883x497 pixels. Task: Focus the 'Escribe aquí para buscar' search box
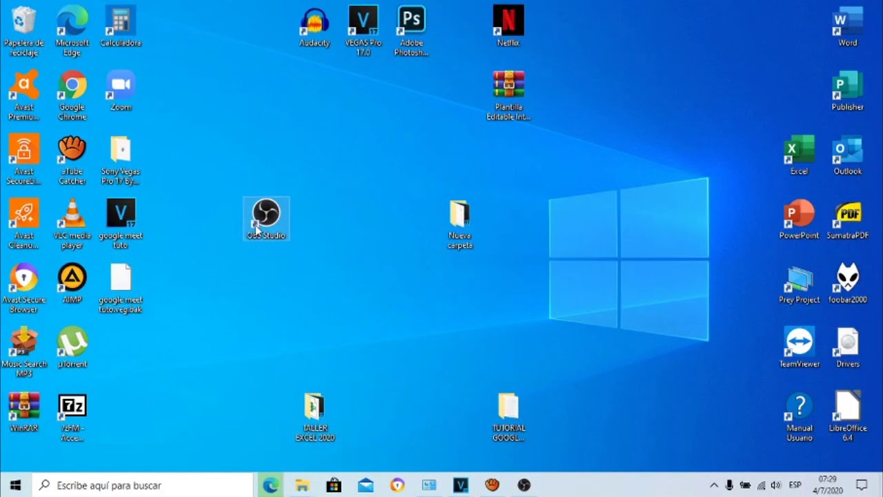(143, 485)
